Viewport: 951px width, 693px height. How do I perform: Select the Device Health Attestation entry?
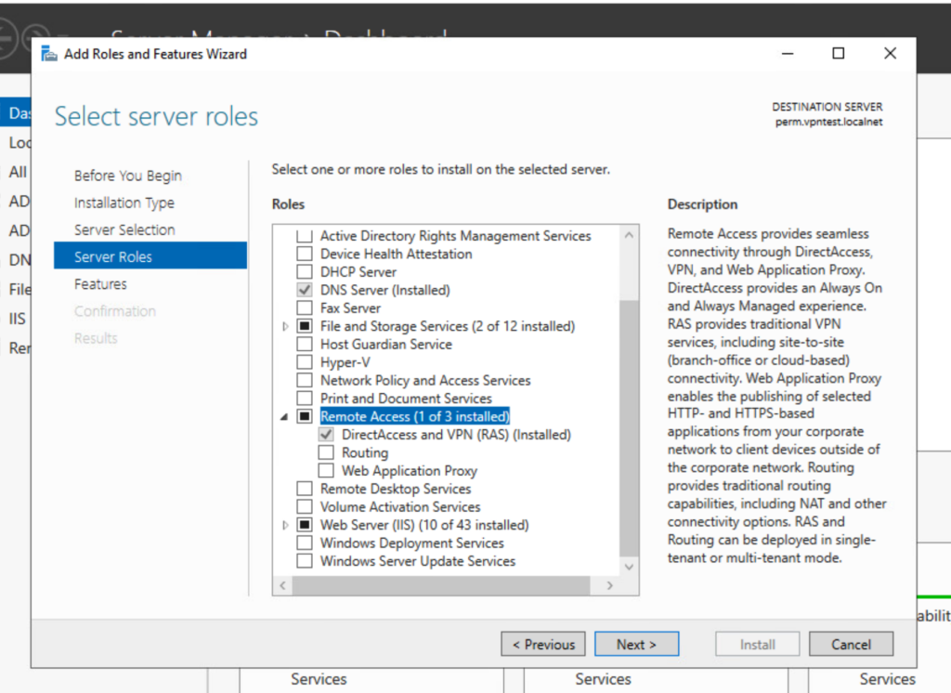[396, 253]
